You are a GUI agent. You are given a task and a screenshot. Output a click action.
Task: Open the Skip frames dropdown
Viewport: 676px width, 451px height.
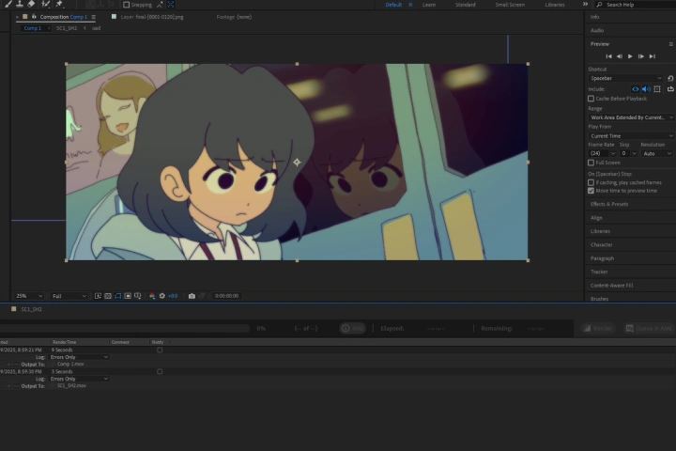[628, 154]
